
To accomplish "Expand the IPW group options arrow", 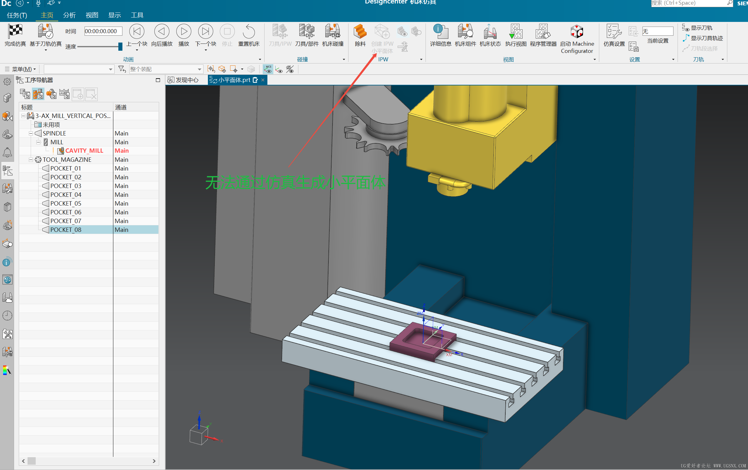I will (x=421, y=59).
